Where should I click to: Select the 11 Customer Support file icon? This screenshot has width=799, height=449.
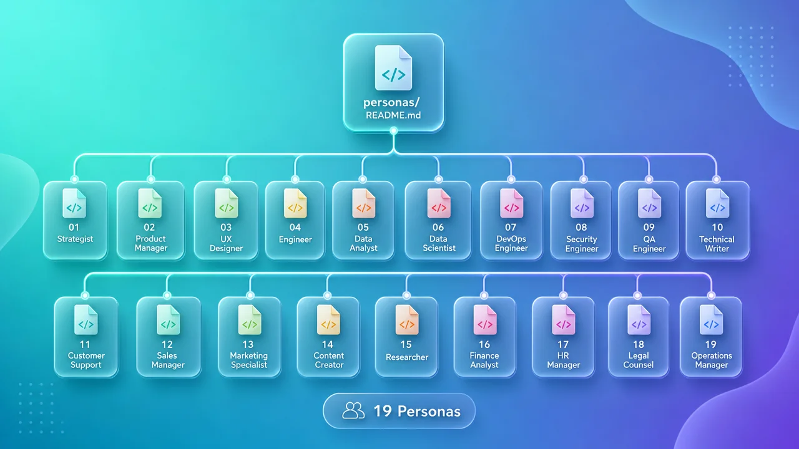[x=86, y=320]
